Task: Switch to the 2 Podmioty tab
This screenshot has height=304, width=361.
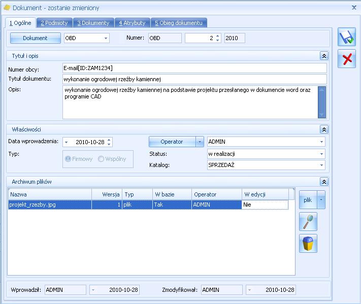Action: (x=54, y=23)
